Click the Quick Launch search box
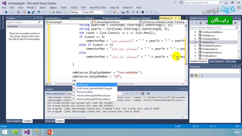The width and height of the screenshot is (242, 136). [x=203, y=3]
